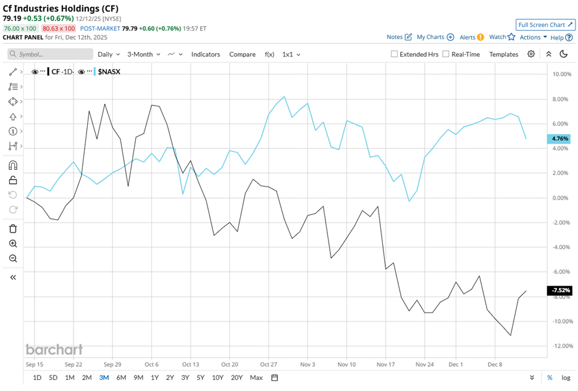Click the undo arrow icon

[x=13, y=195]
